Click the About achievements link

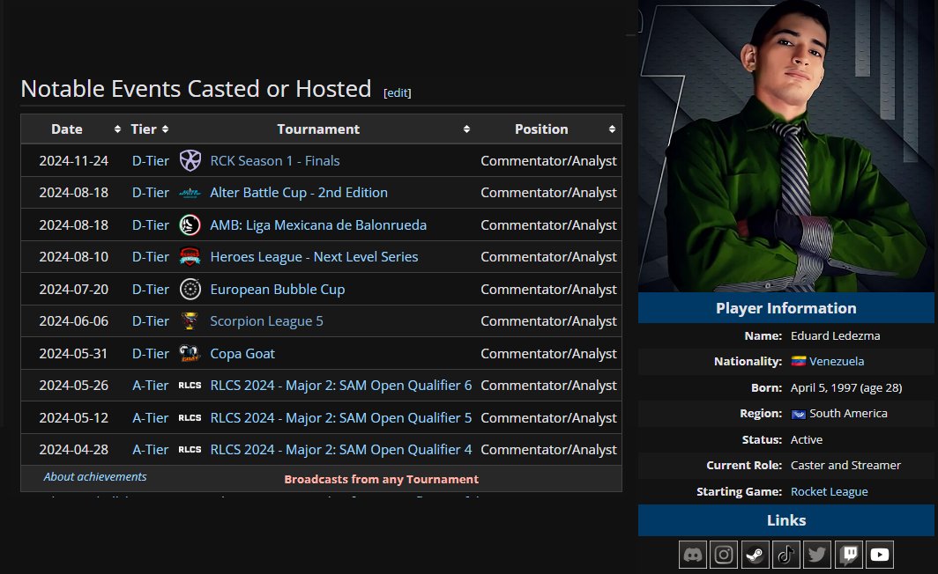point(95,476)
